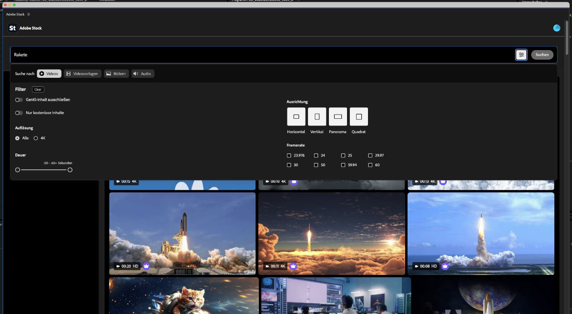
Task: Select the Vertikal orientation icon
Action: coord(317,116)
